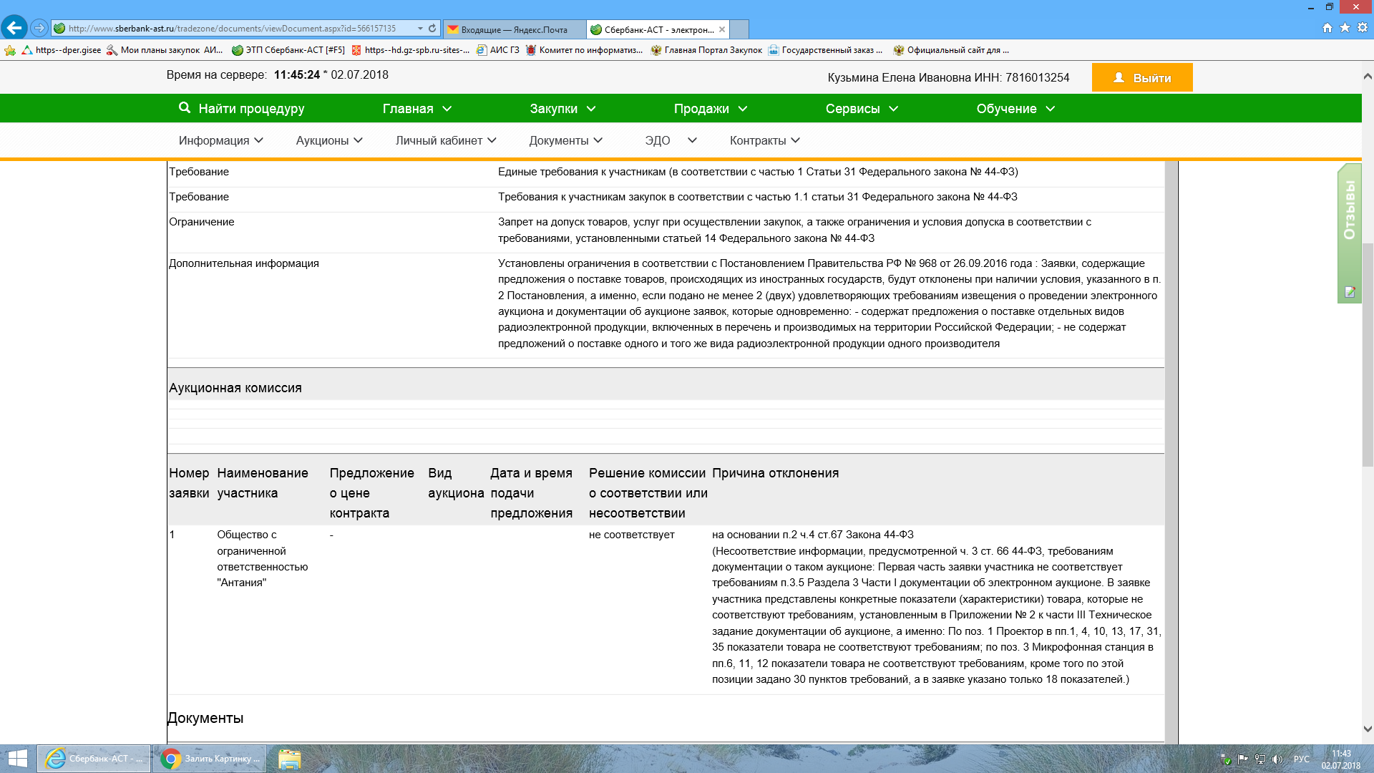Open the taskbar clock showing 11:43
1374x773 pixels.
pos(1341,759)
